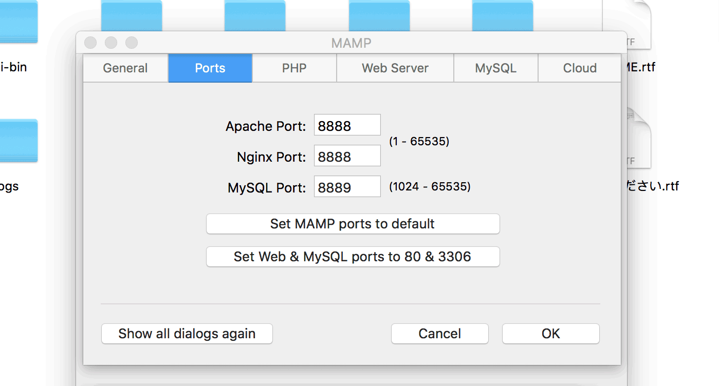Click the "(1 - 65535)" range hint
The width and height of the screenshot is (719, 386).
419,141
